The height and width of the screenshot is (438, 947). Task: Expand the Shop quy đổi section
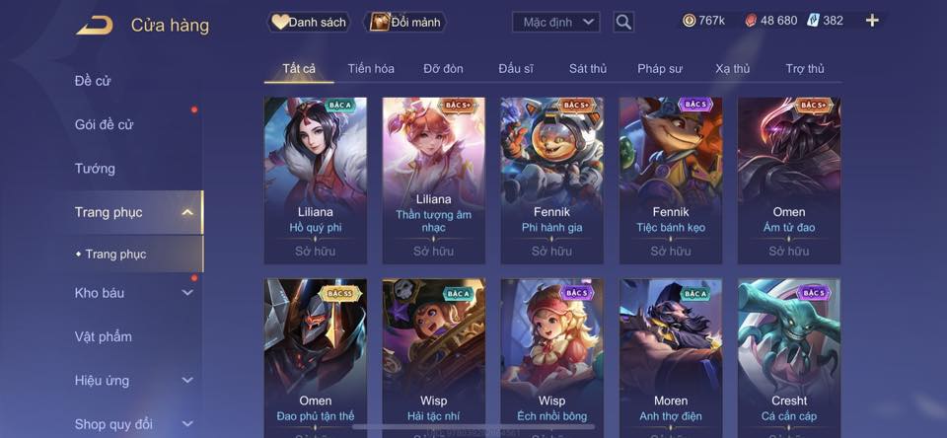click(187, 423)
